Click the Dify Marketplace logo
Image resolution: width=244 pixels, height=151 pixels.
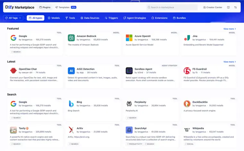point(20,7)
